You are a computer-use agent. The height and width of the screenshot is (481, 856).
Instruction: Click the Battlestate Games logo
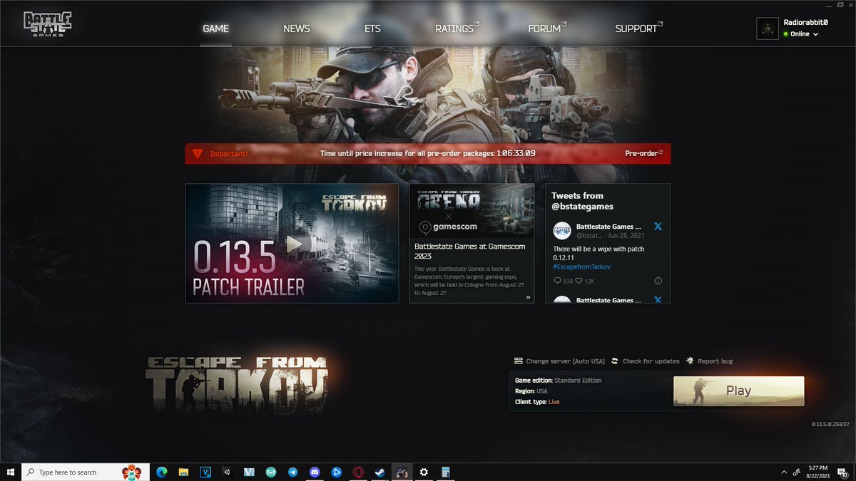click(47, 24)
